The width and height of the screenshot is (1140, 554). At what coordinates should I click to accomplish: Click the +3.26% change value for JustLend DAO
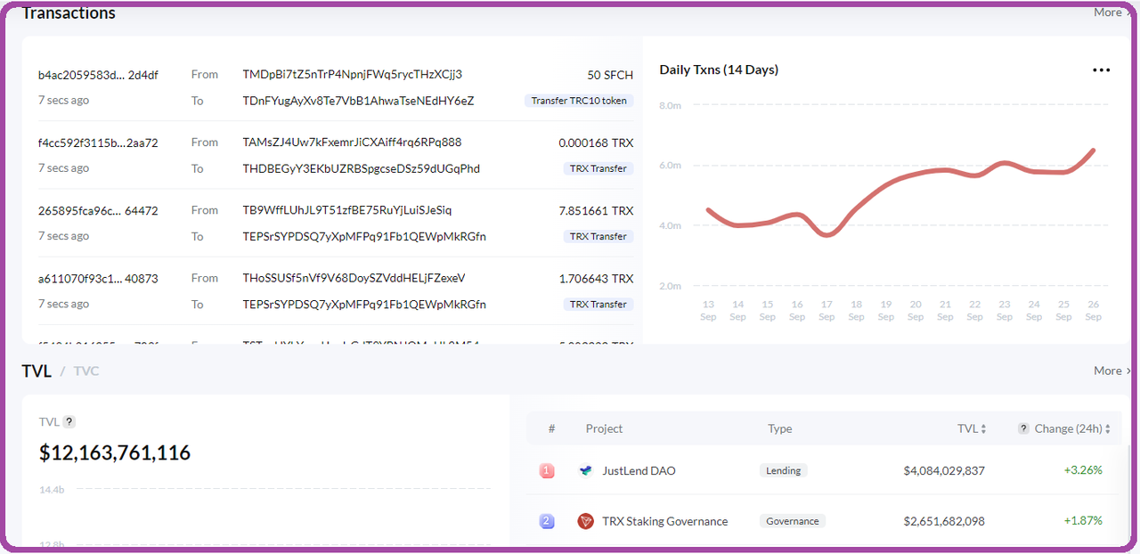point(1085,470)
